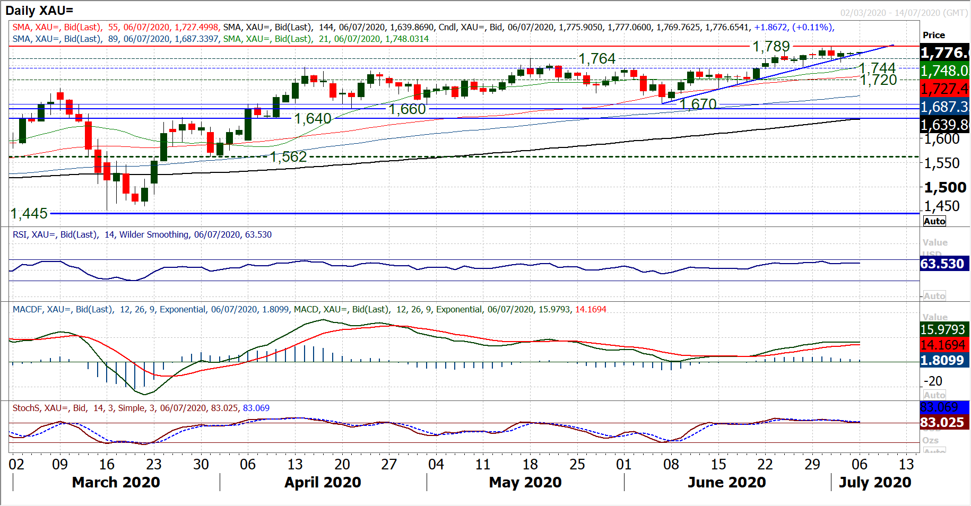Viewport: 971px width, 506px height.
Task: Click the red MACD signal 14.1694 tag
Action: pos(942,345)
